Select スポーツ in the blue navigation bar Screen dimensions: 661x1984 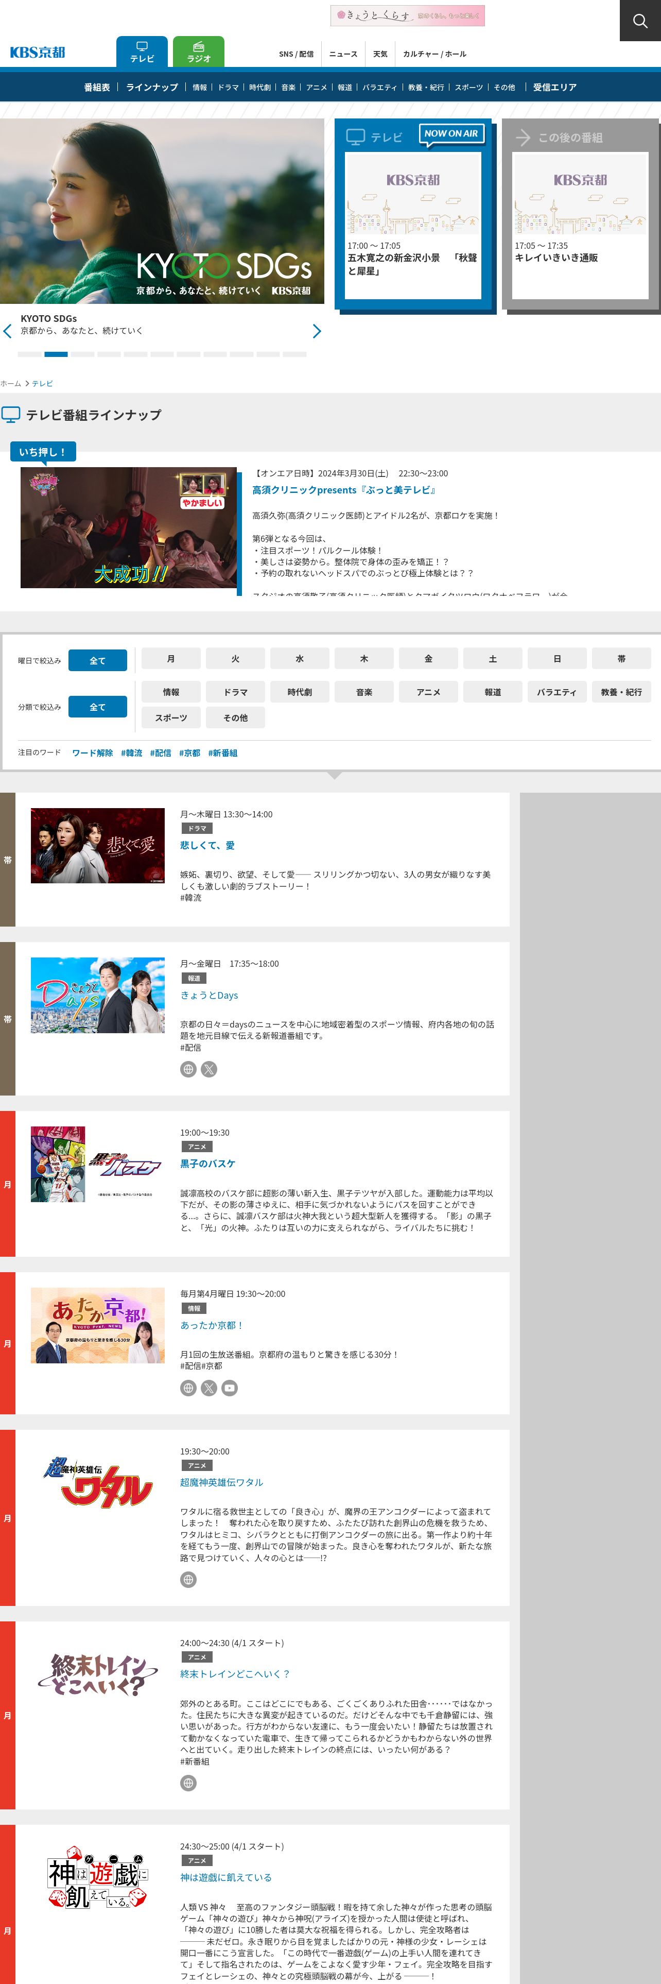pos(468,88)
